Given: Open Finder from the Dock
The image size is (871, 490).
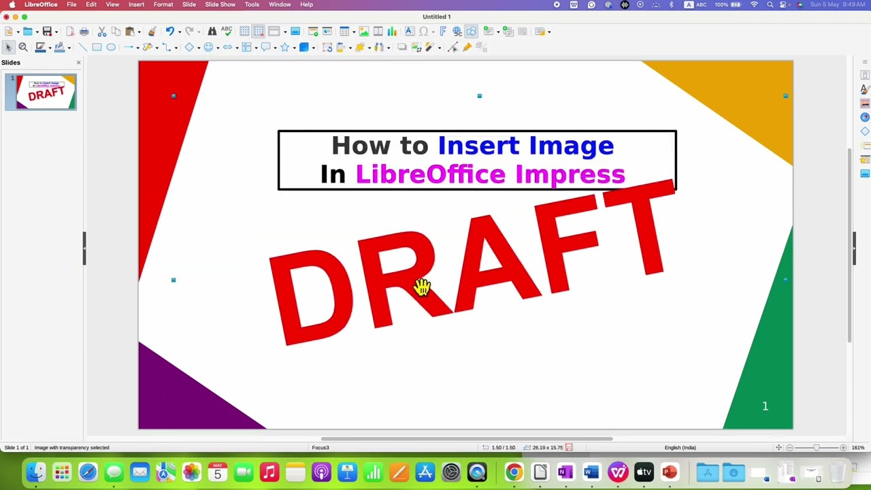Looking at the screenshot, I should [35, 472].
